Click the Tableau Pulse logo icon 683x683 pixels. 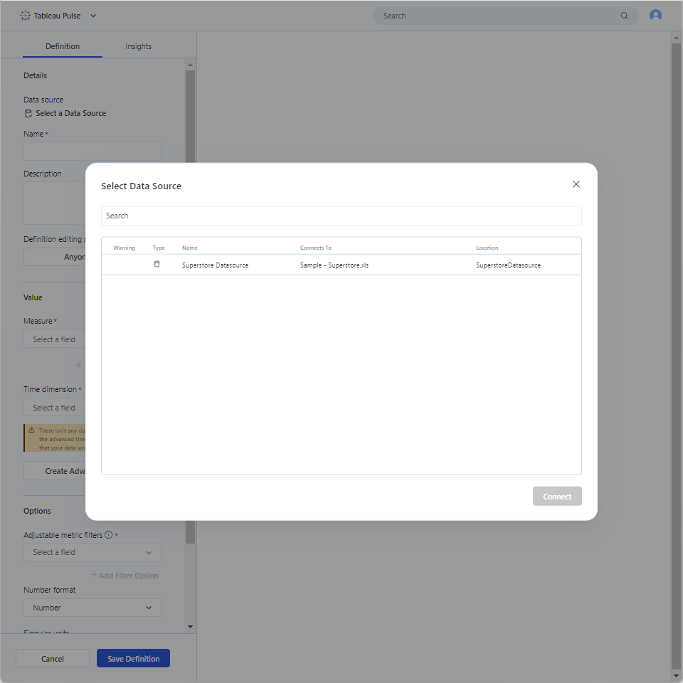(x=25, y=16)
